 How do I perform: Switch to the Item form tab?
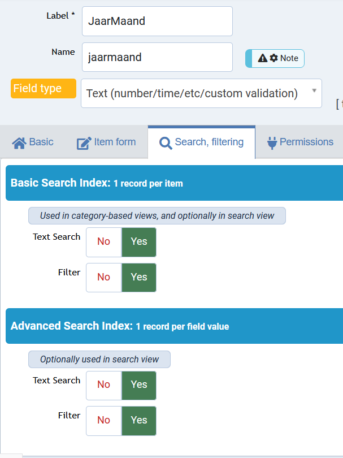[x=106, y=142]
